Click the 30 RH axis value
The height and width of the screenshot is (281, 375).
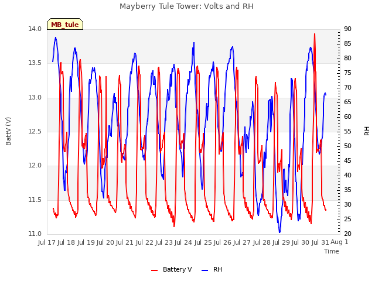tap(347, 205)
